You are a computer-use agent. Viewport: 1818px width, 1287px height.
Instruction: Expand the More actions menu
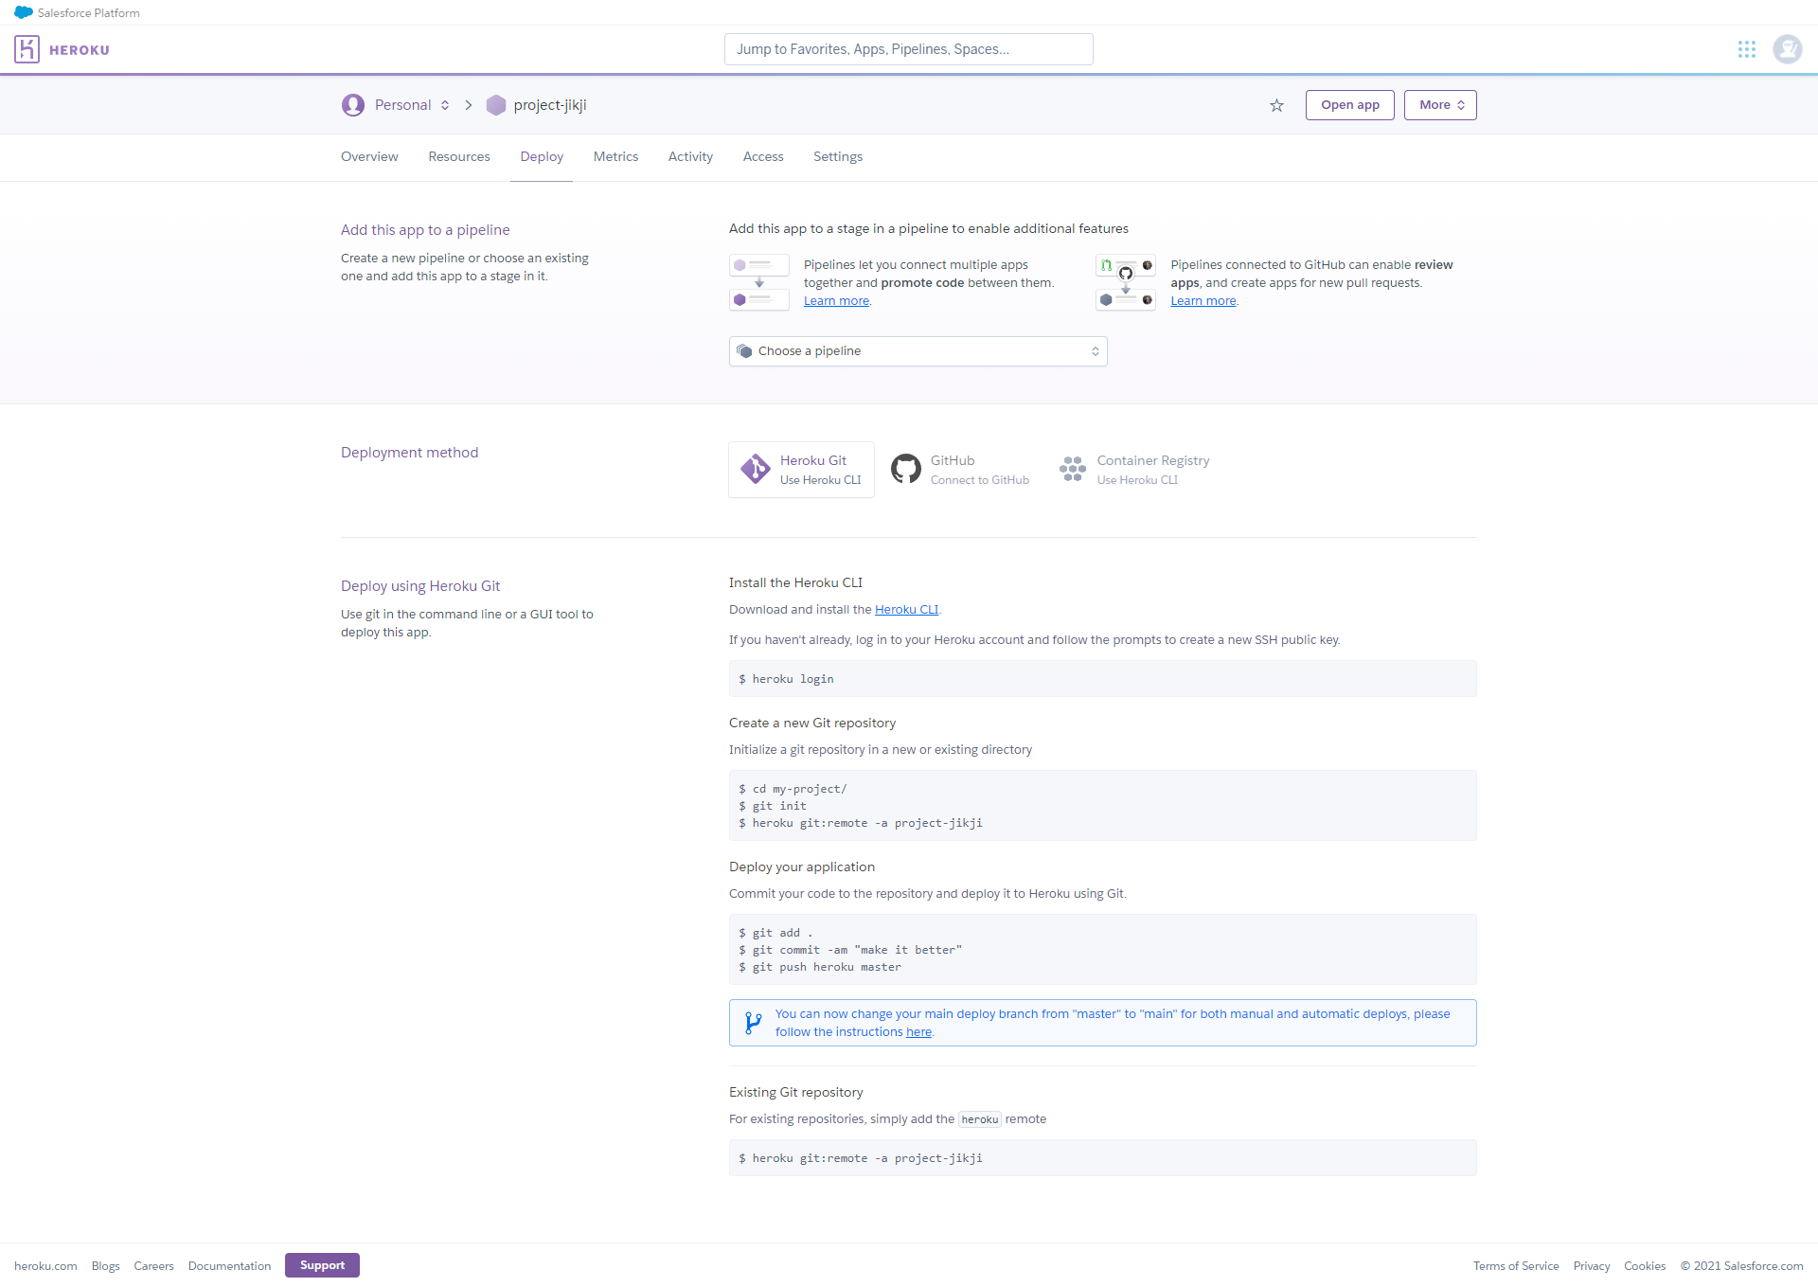(1440, 105)
